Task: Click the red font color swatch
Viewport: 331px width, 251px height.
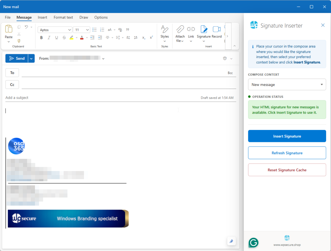Action: click(x=82, y=38)
